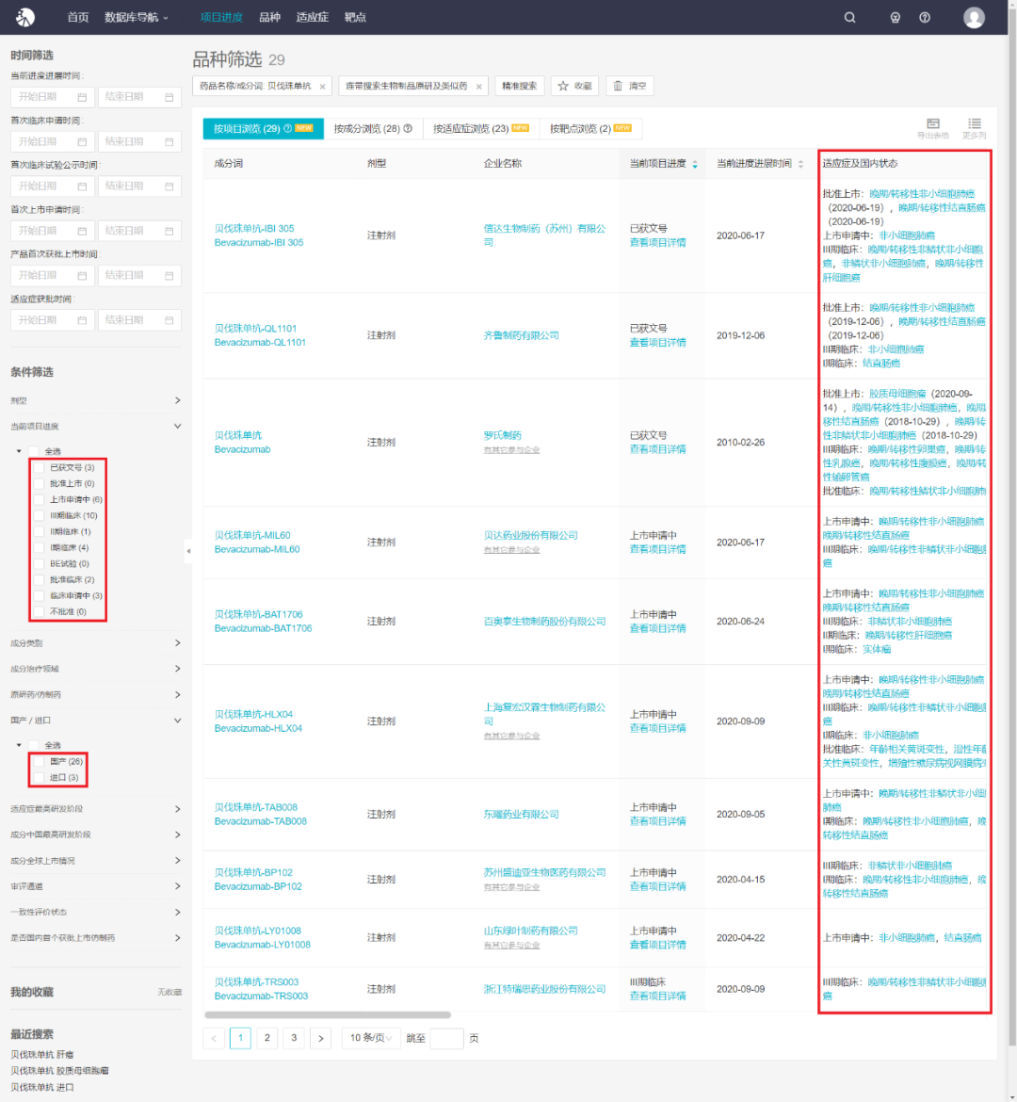Switch to 按靶点浏览 (2) tab
1017x1102 pixels.
pos(590,129)
